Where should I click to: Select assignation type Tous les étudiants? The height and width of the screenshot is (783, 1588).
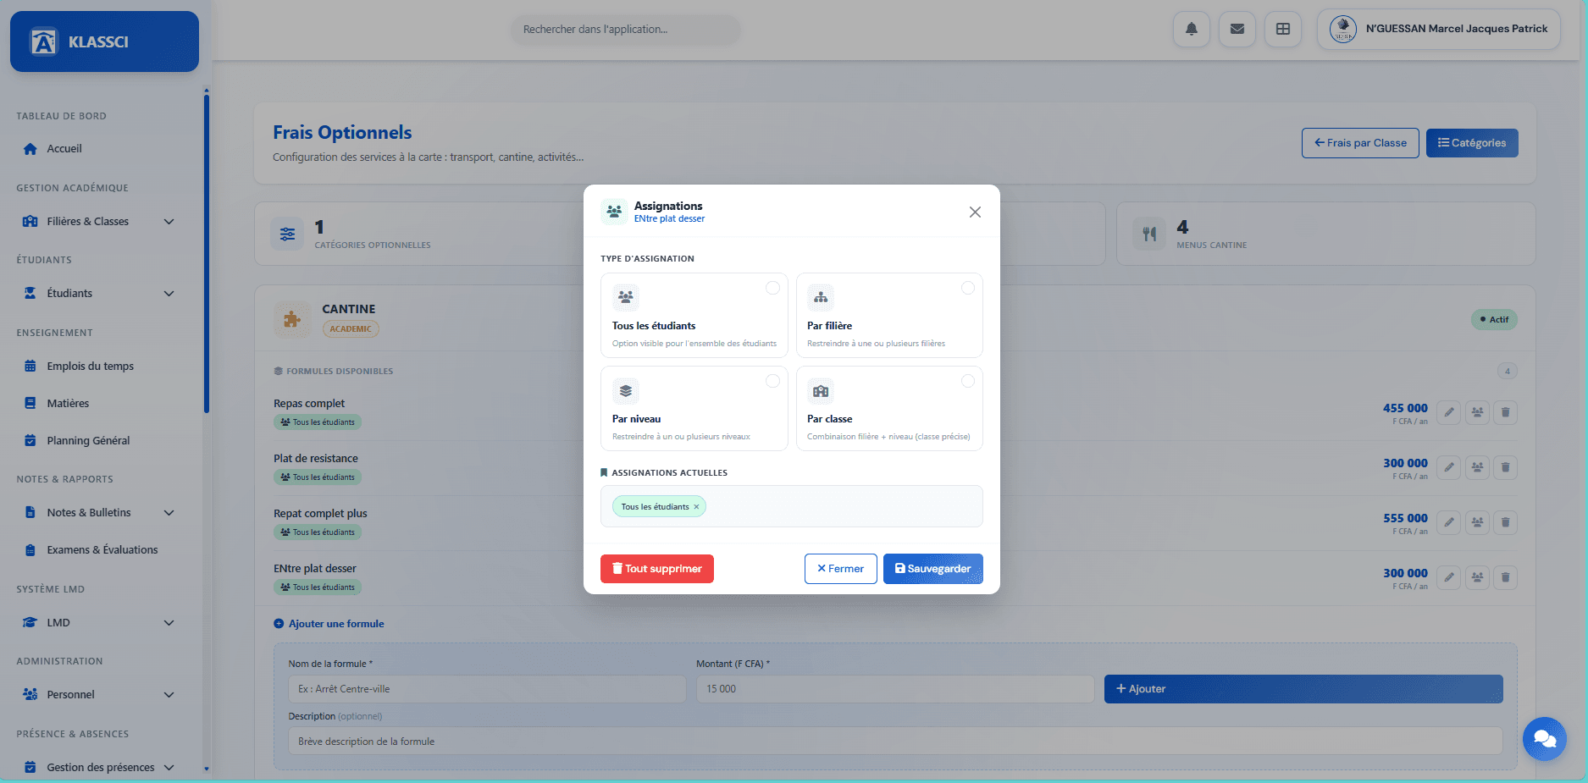point(694,315)
